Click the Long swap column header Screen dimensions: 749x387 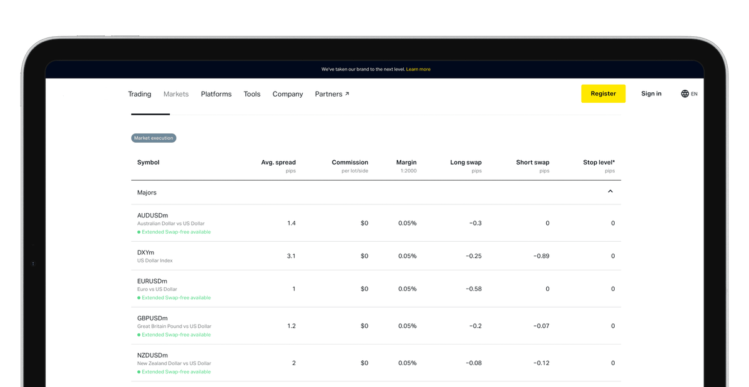(466, 162)
